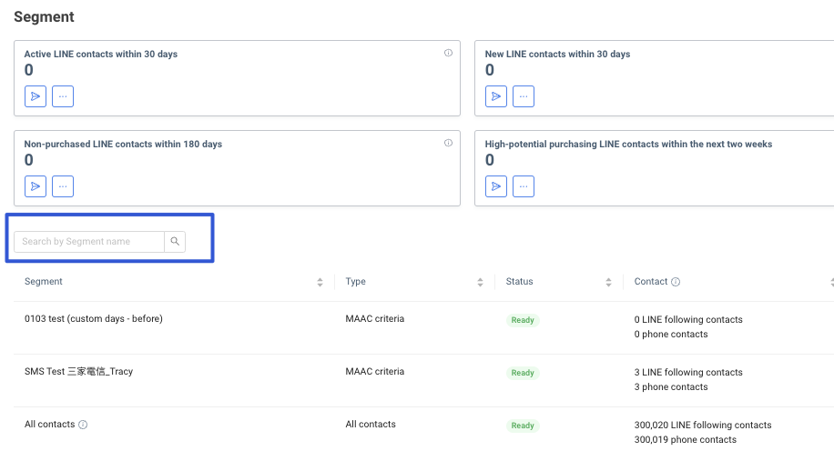The height and width of the screenshot is (461, 834).
Task: Open the 0103 test (custom days - before) segment
Action: point(94,319)
